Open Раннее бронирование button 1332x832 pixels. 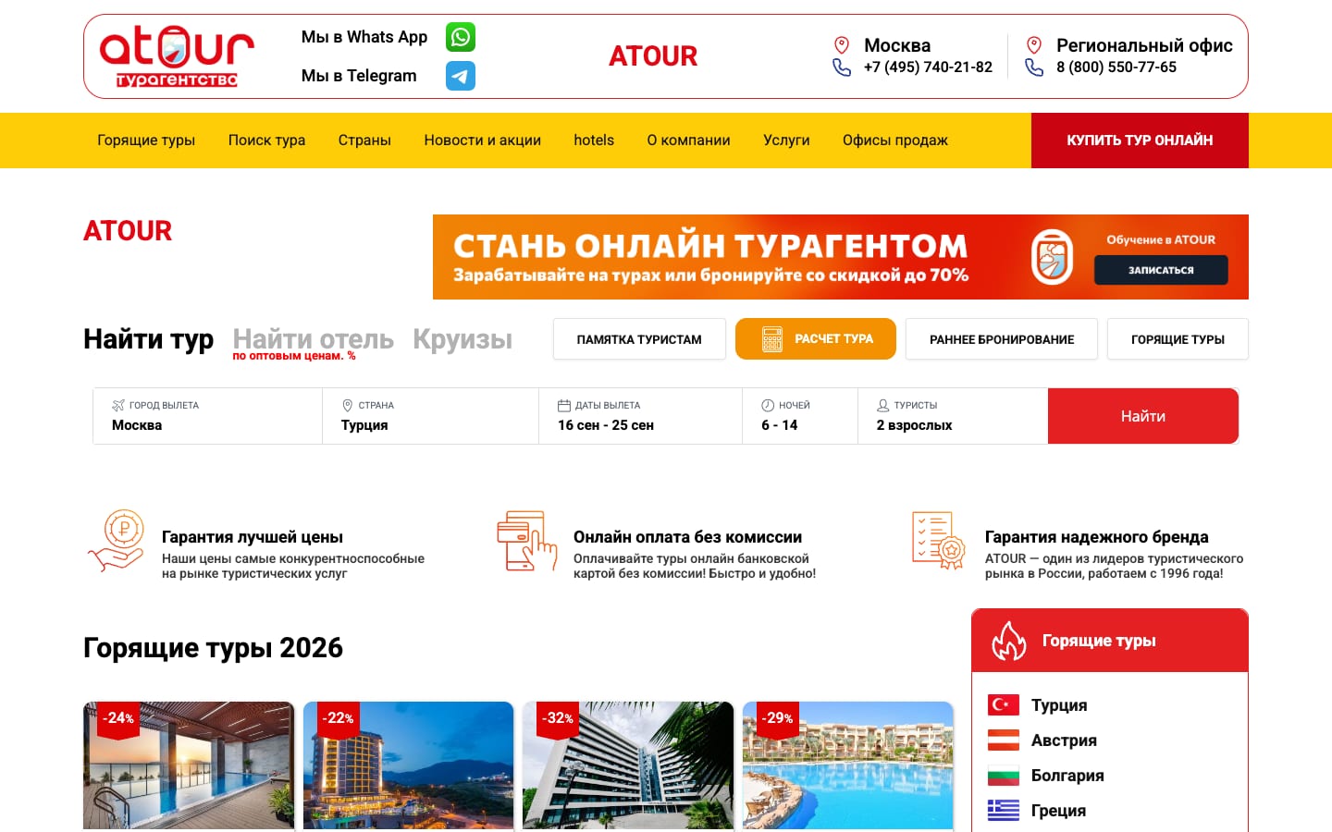point(1002,339)
